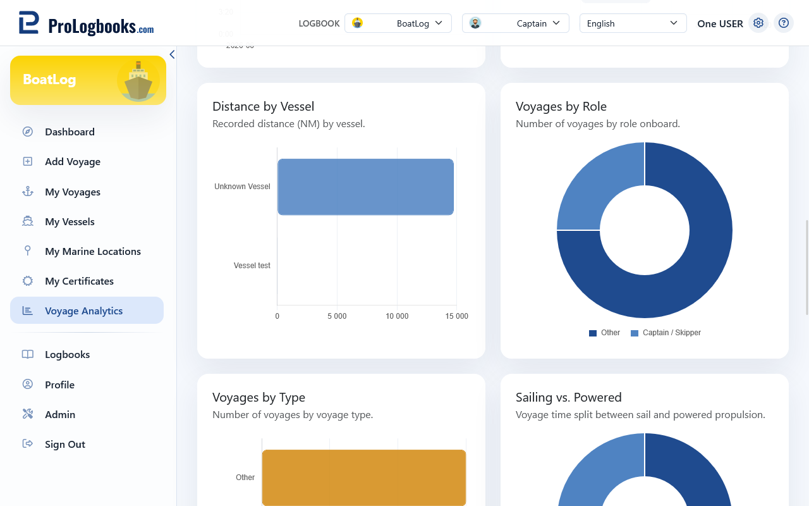809x506 pixels.
Task: Click the My Certificates badge icon
Action: point(28,281)
